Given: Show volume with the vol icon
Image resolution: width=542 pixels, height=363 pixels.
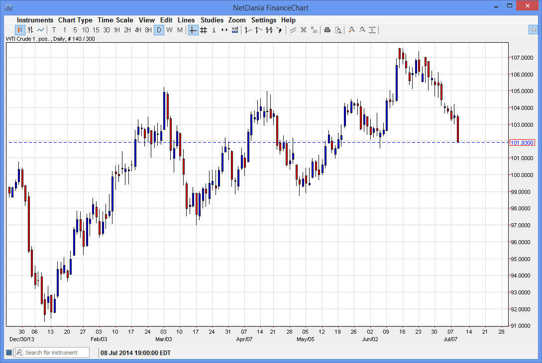Looking at the screenshot, I should (234, 30).
